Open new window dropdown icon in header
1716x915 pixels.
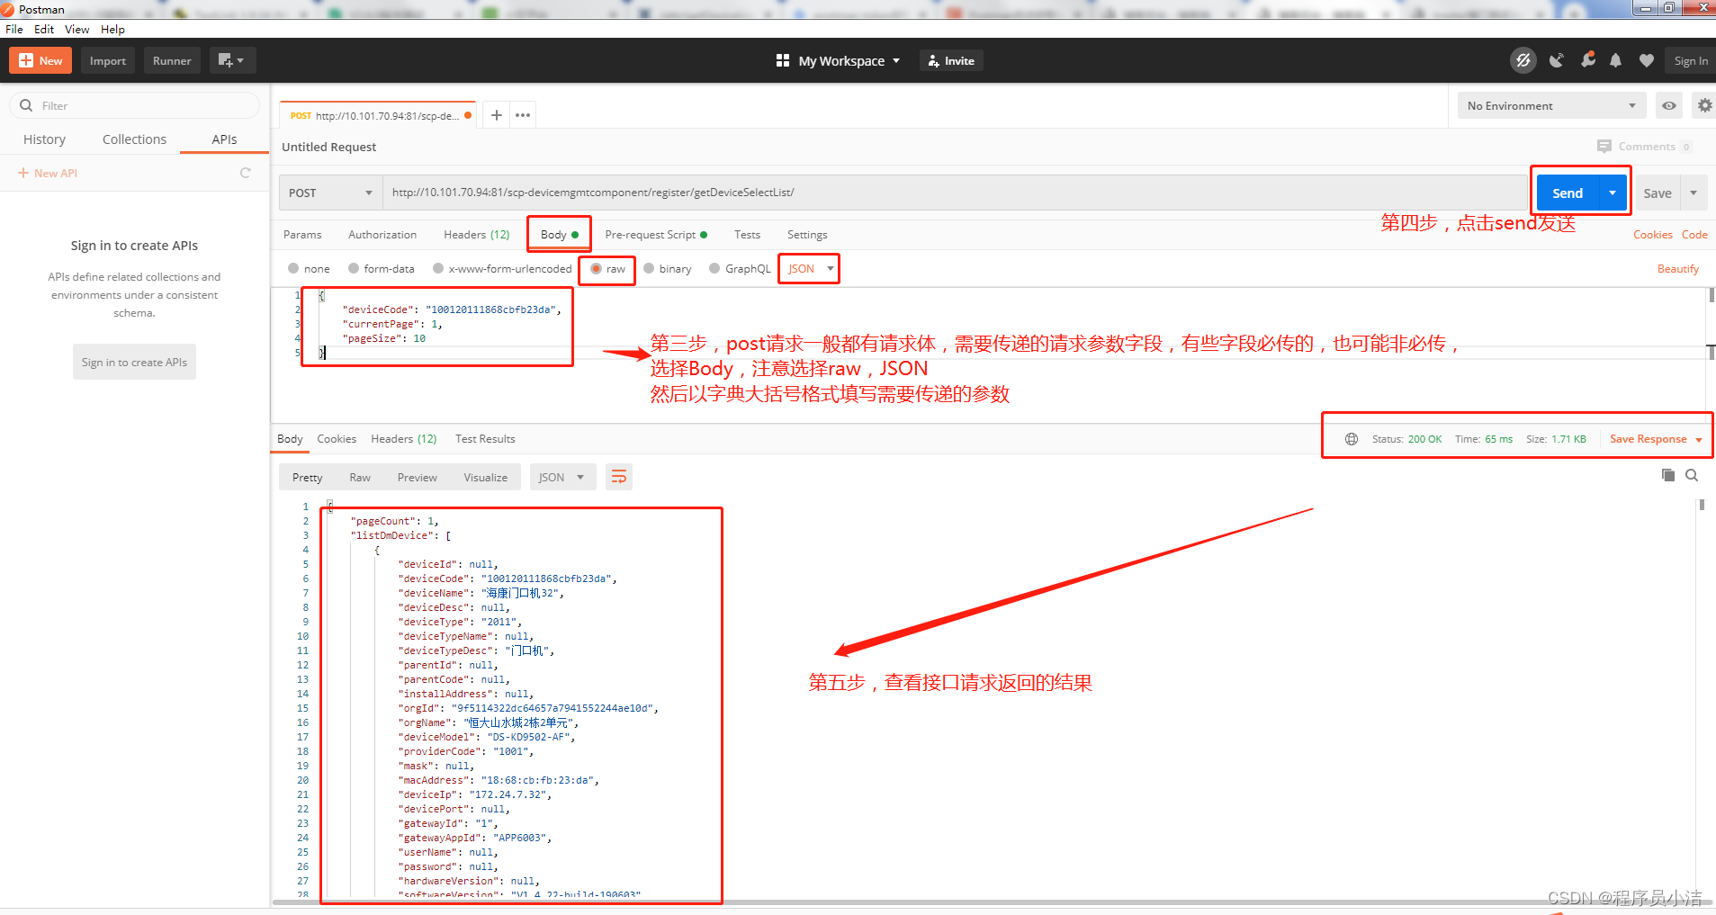[x=232, y=60]
